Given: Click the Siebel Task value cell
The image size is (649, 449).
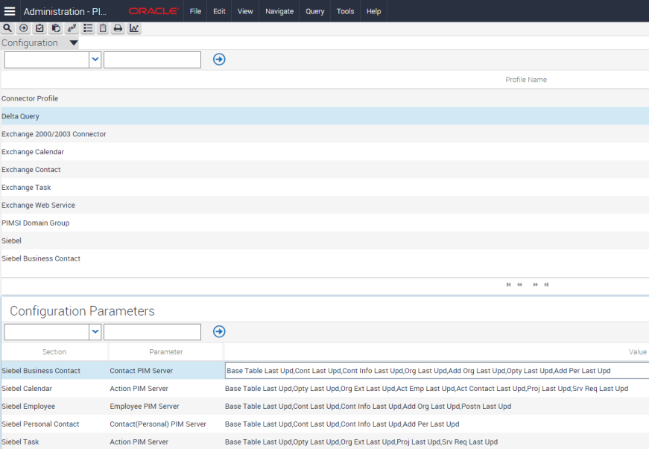Looking at the screenshot, I should tap(437, 442).
